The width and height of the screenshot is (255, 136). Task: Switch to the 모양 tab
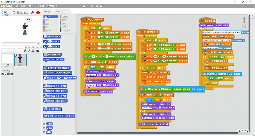[x=58, y=12]
